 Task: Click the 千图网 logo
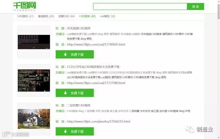(24, 7)
